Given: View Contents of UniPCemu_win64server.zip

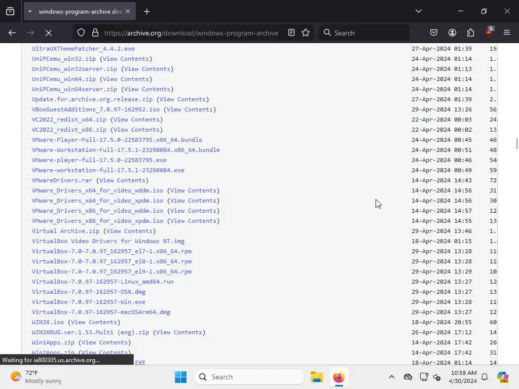Looking at the screenshot, I should point(147,89).
